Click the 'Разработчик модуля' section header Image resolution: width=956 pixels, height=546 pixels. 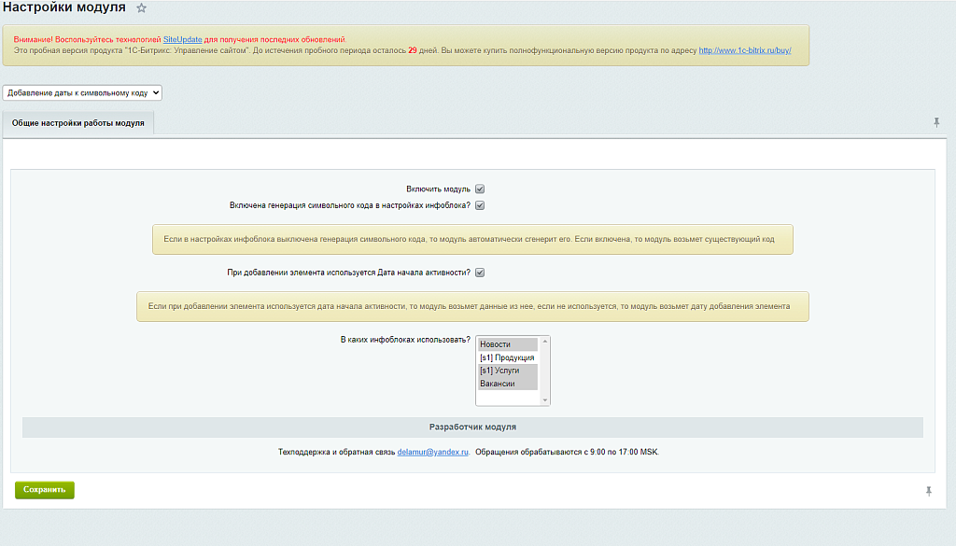(472, 427)
